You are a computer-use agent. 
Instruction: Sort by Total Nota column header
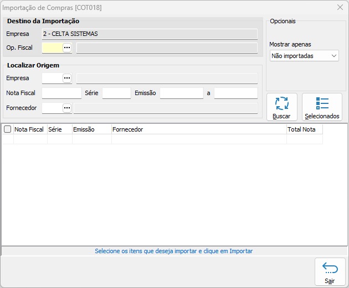pos(304,129)
